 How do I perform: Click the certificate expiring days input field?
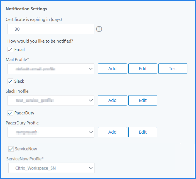coord(51,29)
